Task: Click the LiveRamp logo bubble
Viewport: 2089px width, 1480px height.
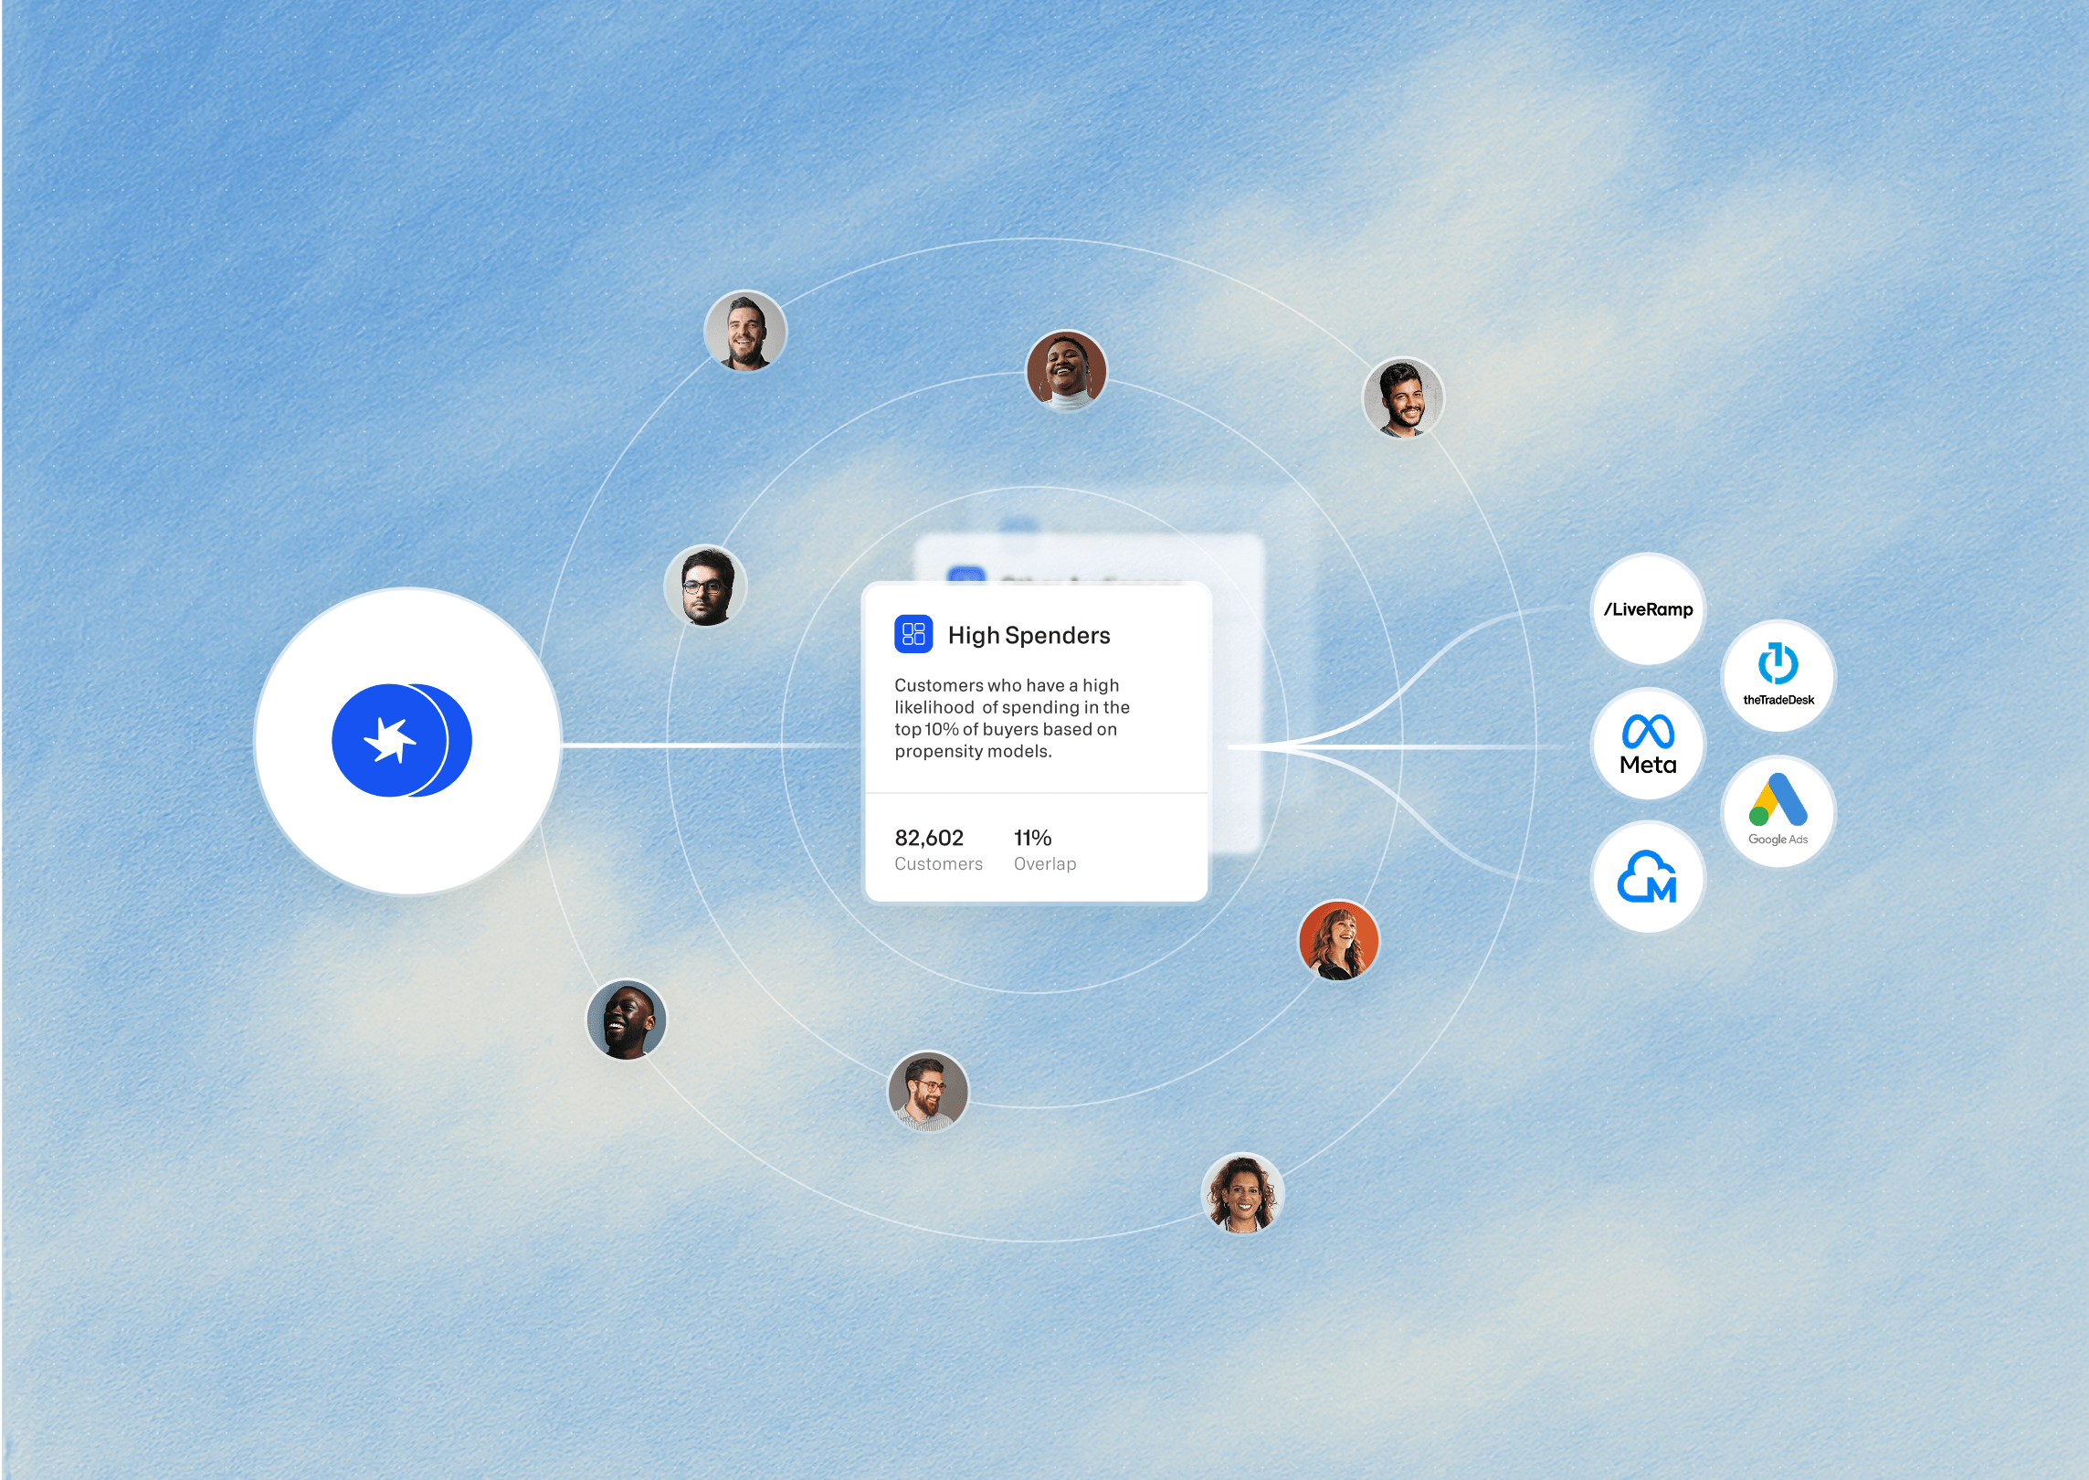Action: coord(1648,609)
